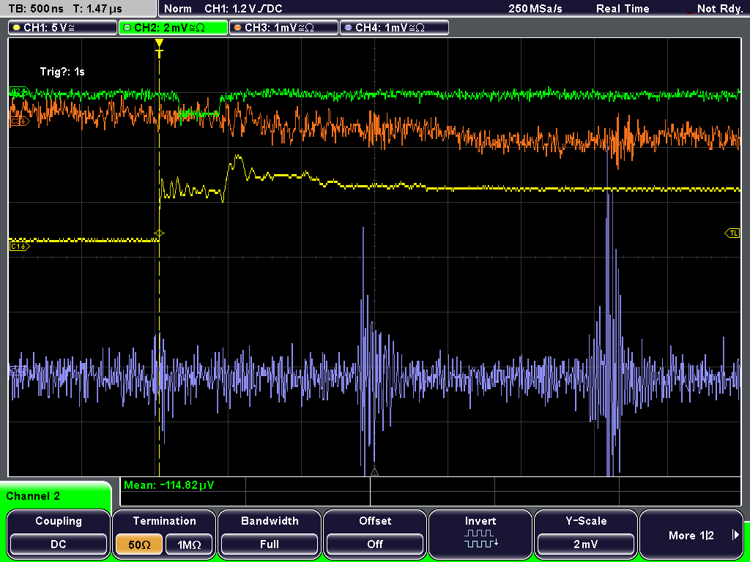750x562 pixels.
Task: Click the Not Rdy. status indicator
Action: click(x=719, y=9)
